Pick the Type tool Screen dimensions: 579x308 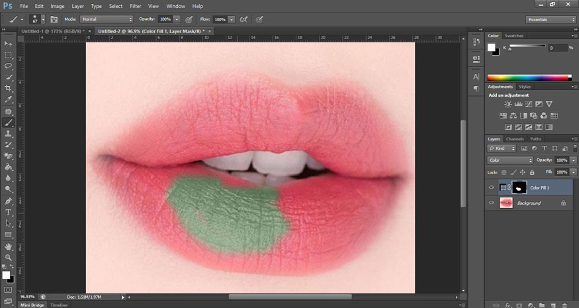9,212
